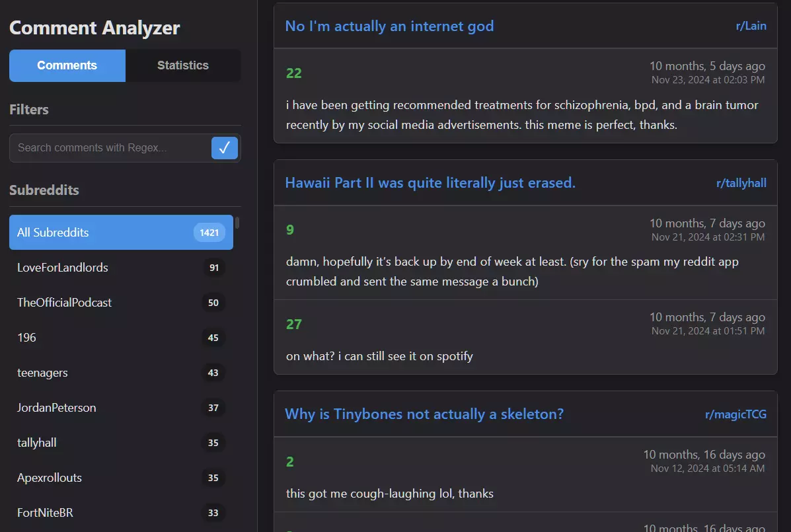Image resolution: width=791 pixels, height=532 pixels.
Task: Open the Statistics tab
Action: (x=182, y=65)
